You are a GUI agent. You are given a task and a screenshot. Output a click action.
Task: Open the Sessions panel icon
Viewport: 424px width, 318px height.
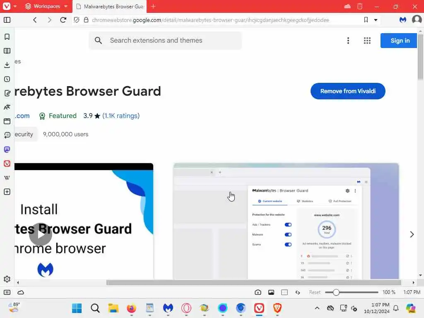click(7, 135)
